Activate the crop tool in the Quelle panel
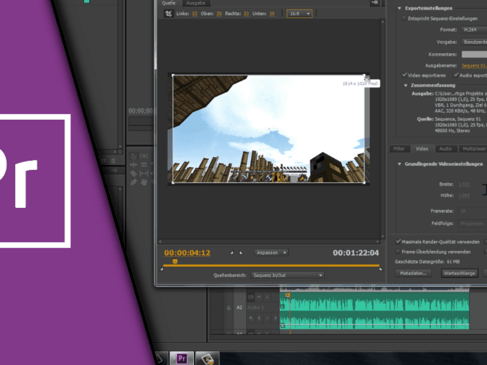The height and width of the screenshot is (365, 487). [167, 14]
